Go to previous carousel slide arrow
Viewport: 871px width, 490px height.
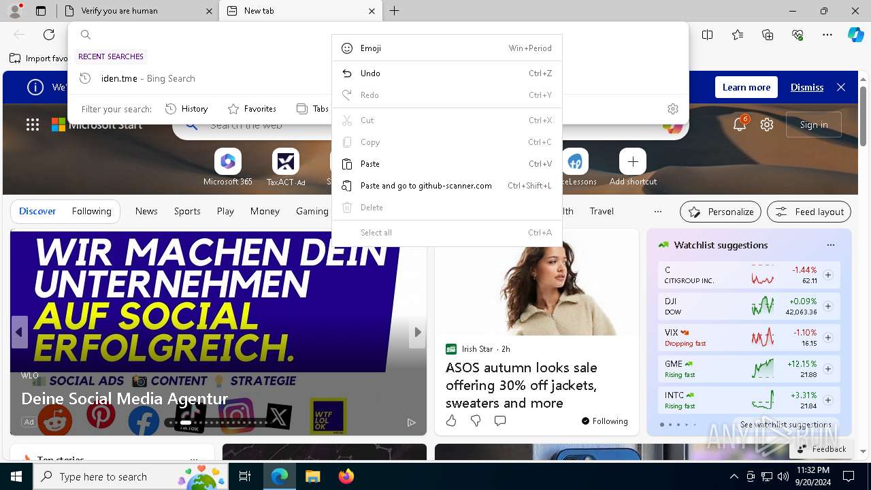click(19, 332)
